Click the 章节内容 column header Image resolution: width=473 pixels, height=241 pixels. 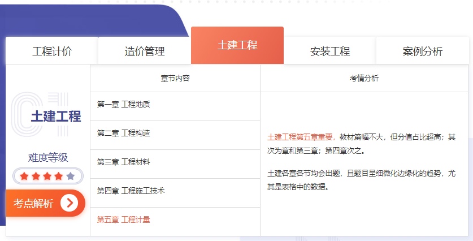coord(175,79)
